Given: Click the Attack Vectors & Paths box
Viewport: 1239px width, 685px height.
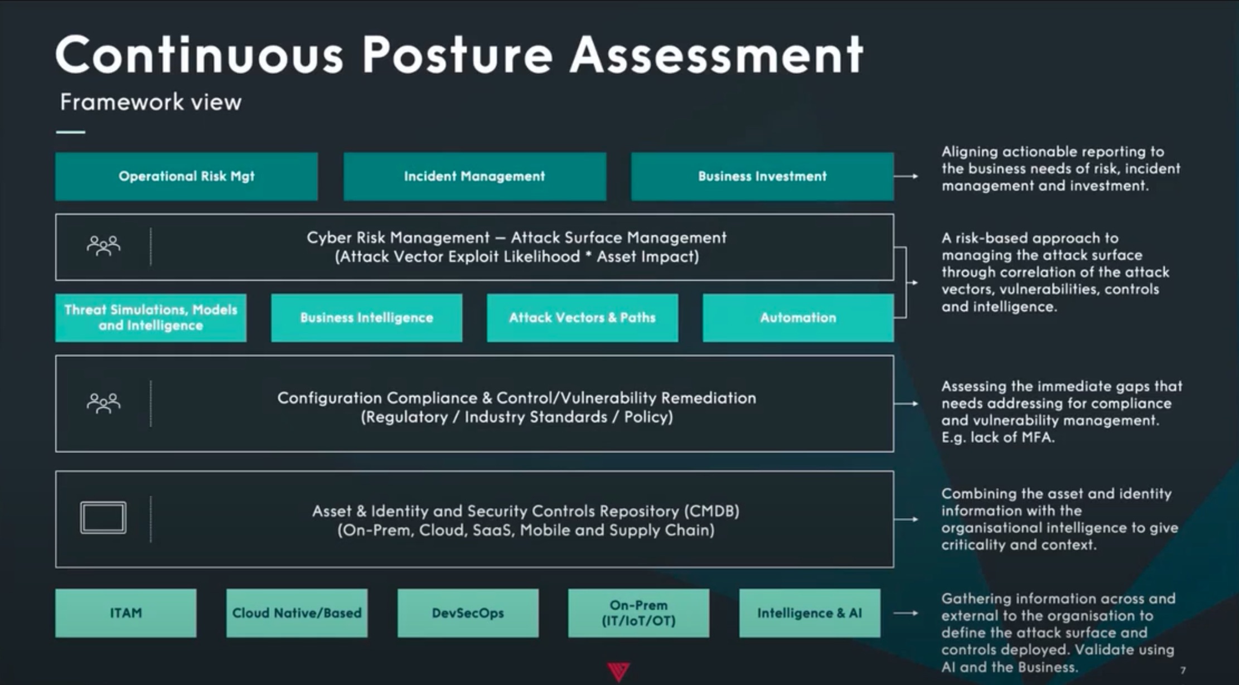Looking at the screenshot, I should (582, 318).
